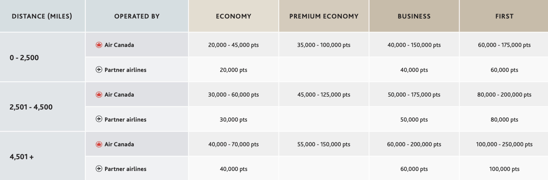This screenshot has width=548, height=180.
Task: Select the 0 - 2,500 distance row label
Action: [24, 58]
